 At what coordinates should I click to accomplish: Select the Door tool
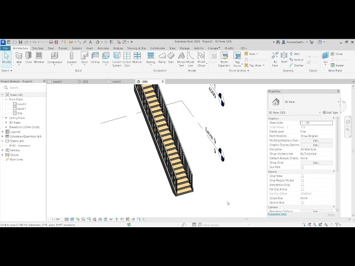[28, 58]
